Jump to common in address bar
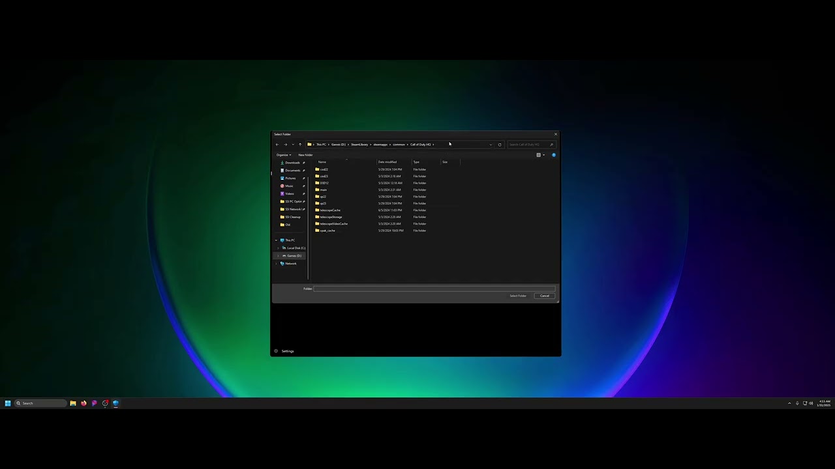 (399, 145)
